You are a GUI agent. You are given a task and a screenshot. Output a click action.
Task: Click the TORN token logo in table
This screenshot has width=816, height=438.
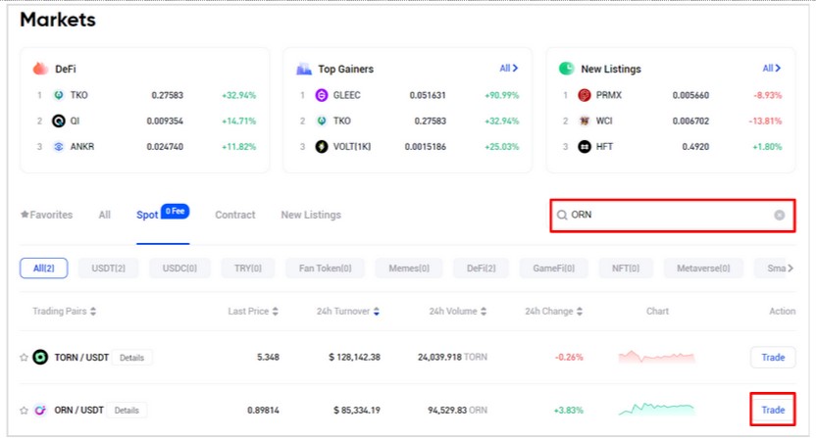pyautogui.click(x=40, y=358)
